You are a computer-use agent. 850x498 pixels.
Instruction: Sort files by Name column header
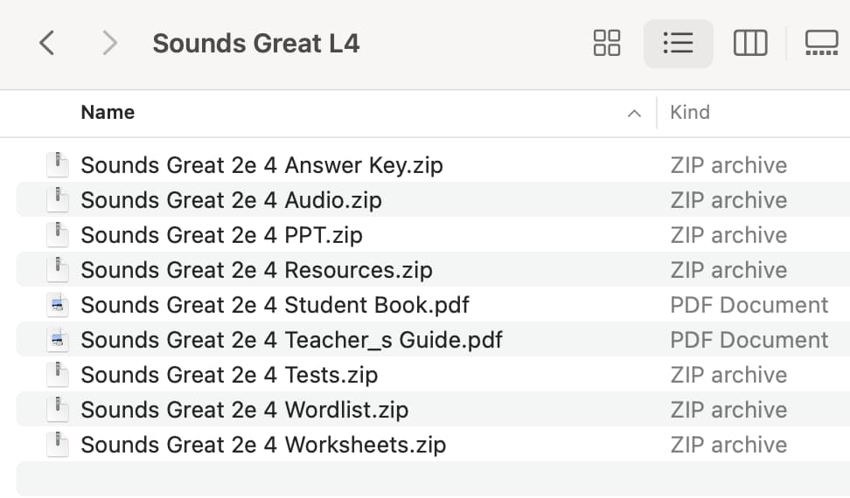(108, 112)
